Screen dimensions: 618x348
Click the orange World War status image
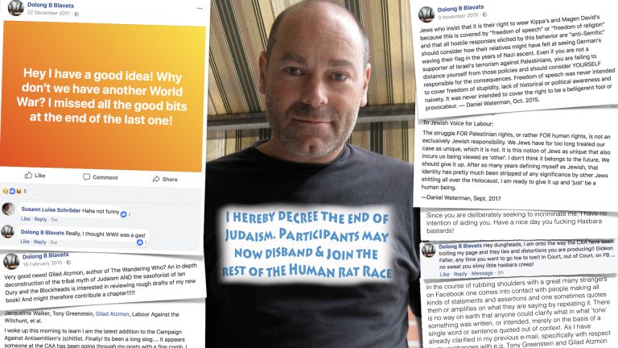click(x=102, y=97)
